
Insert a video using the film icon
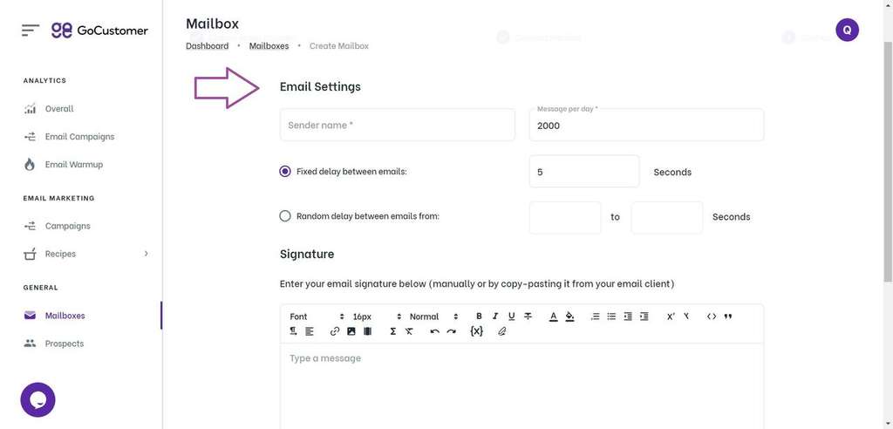367,331
